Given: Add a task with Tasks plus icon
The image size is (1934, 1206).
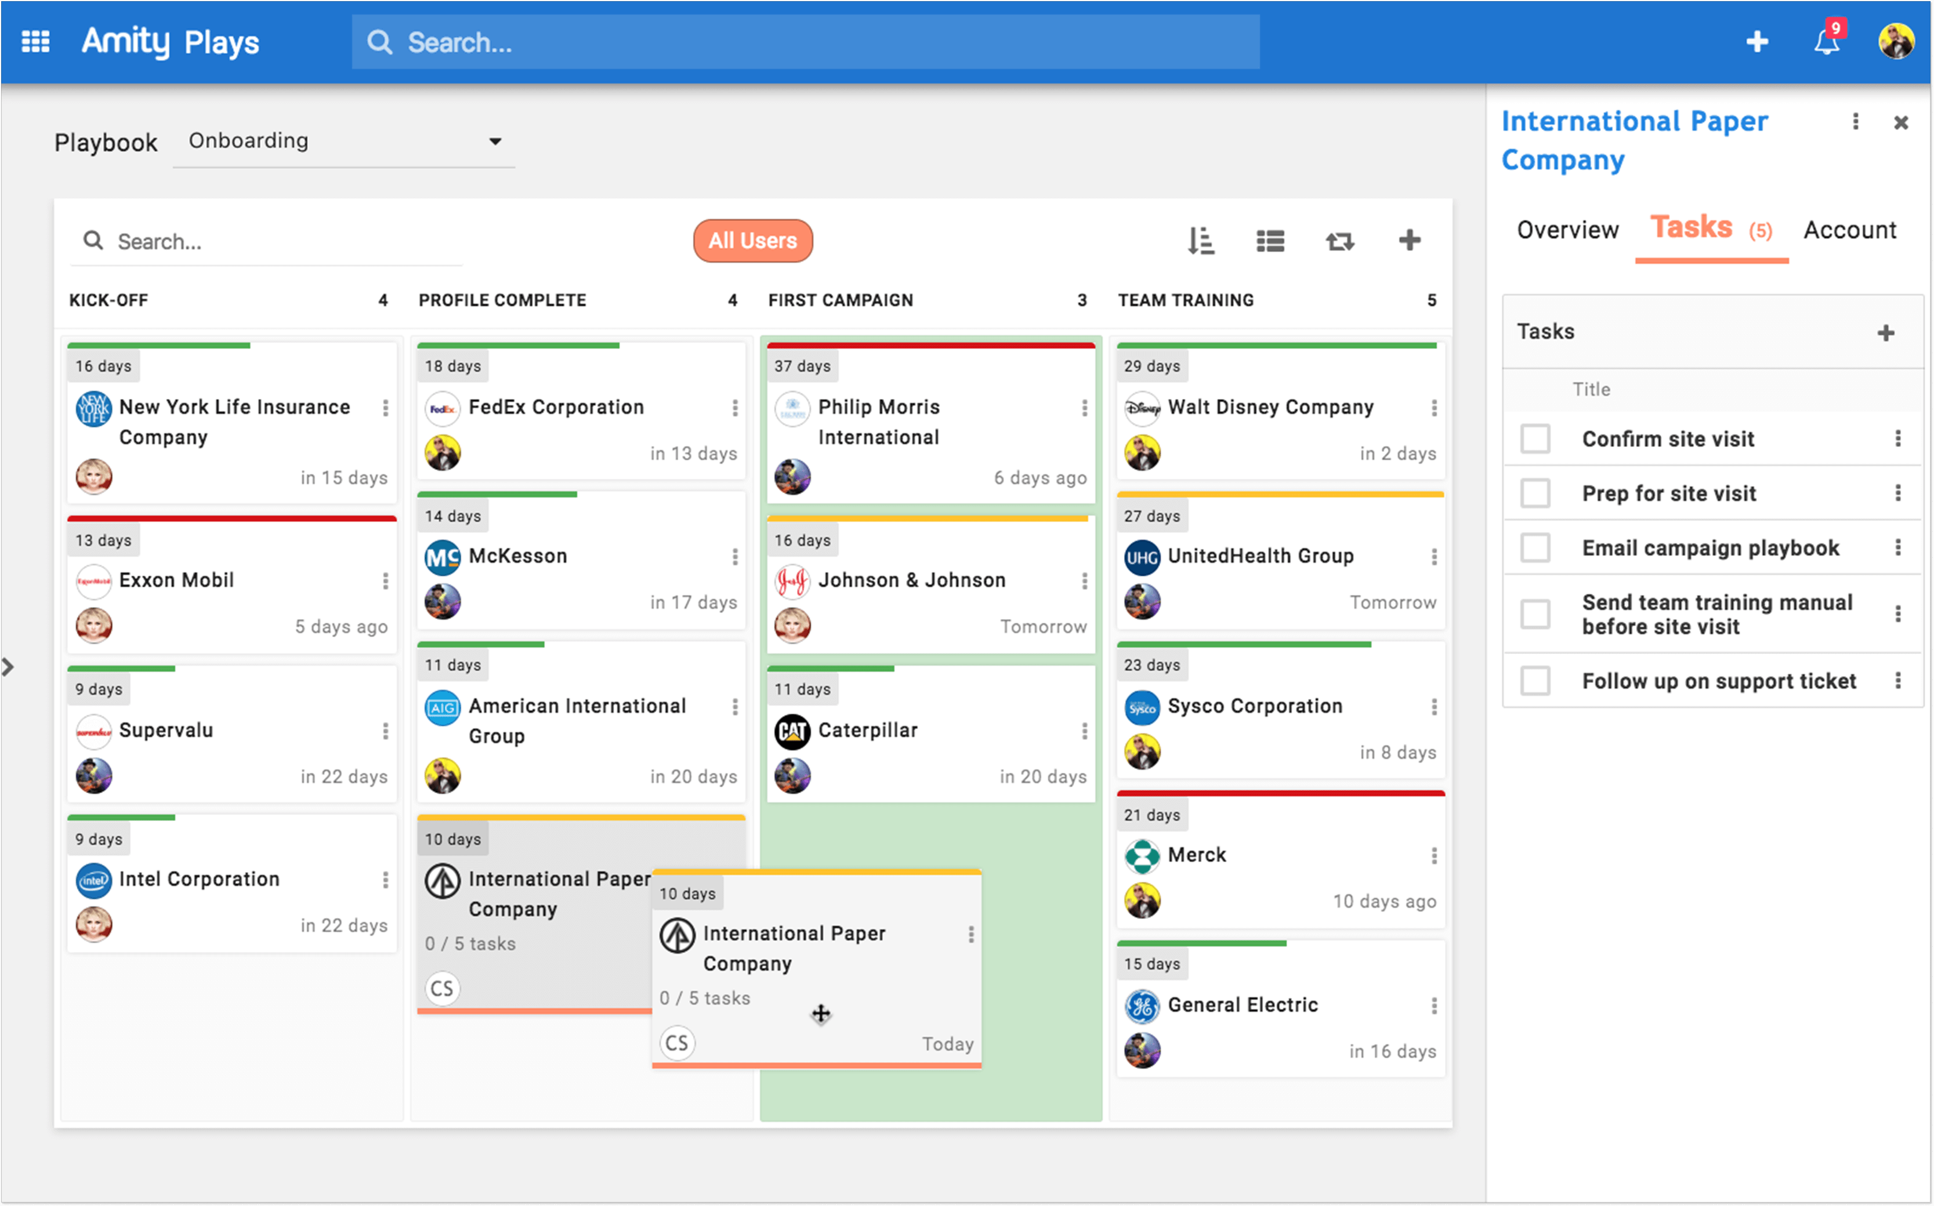Looking at the screenshot, I should [1886, 333].
